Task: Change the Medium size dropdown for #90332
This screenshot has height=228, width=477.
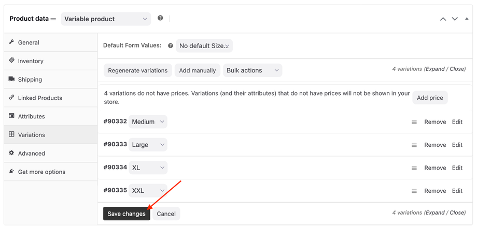Action: (148, 122)
